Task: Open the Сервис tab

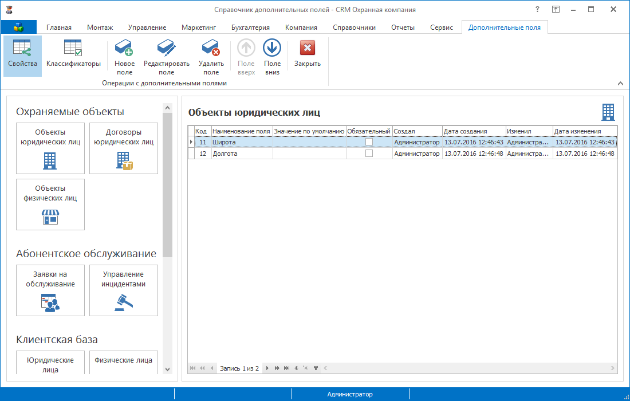Action: [x=441, y=27]
